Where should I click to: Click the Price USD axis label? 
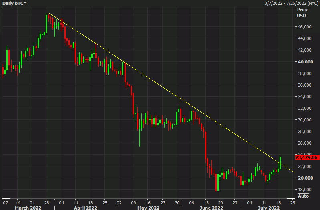[x=303, y=13]
